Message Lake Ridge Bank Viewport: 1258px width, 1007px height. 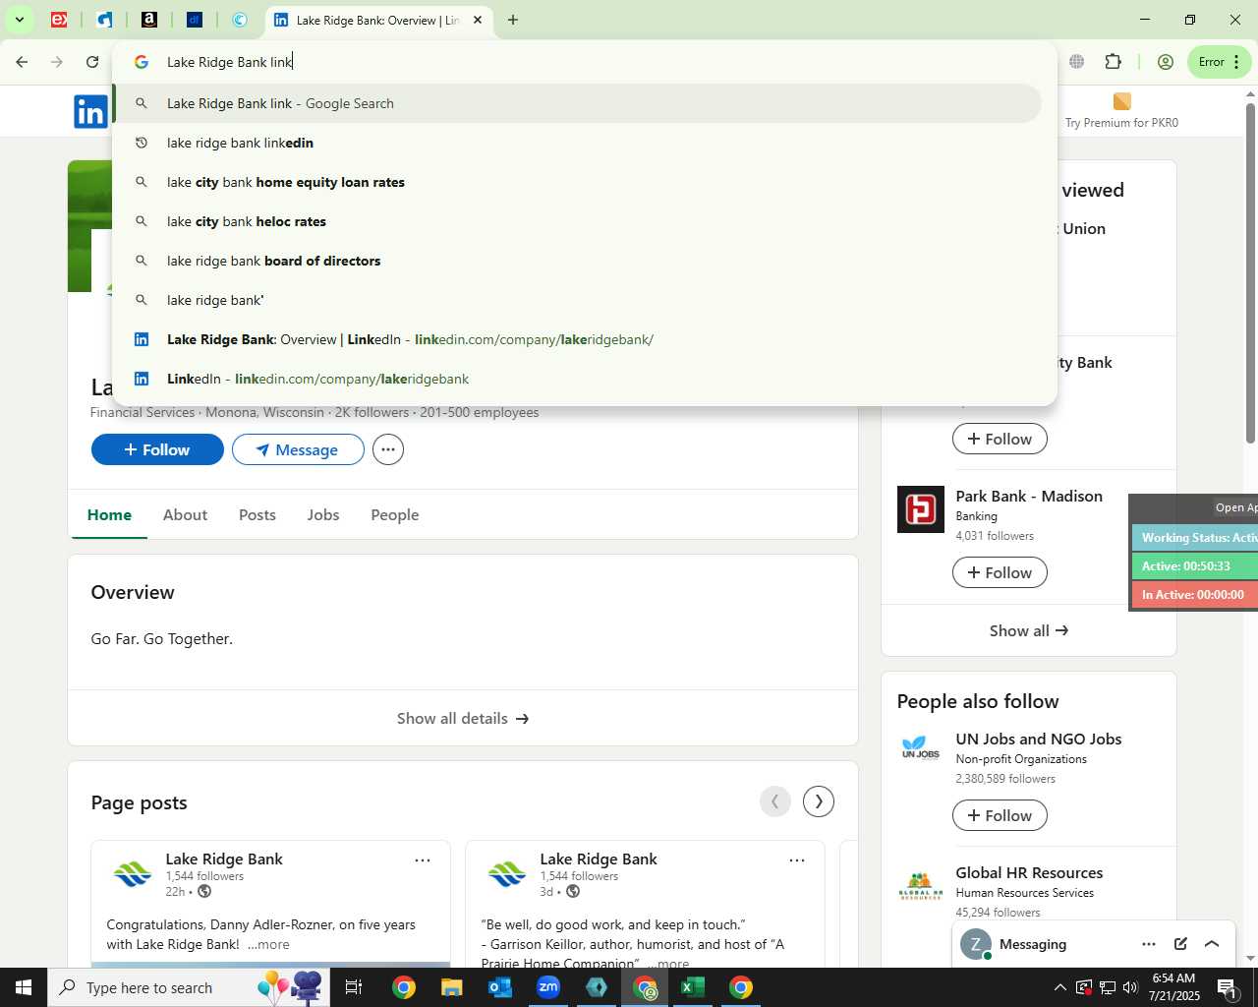pyautogui.click(x=298, y=449)
